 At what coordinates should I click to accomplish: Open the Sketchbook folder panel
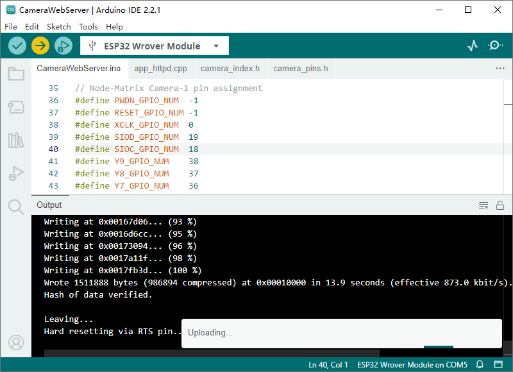click(16, 74)
